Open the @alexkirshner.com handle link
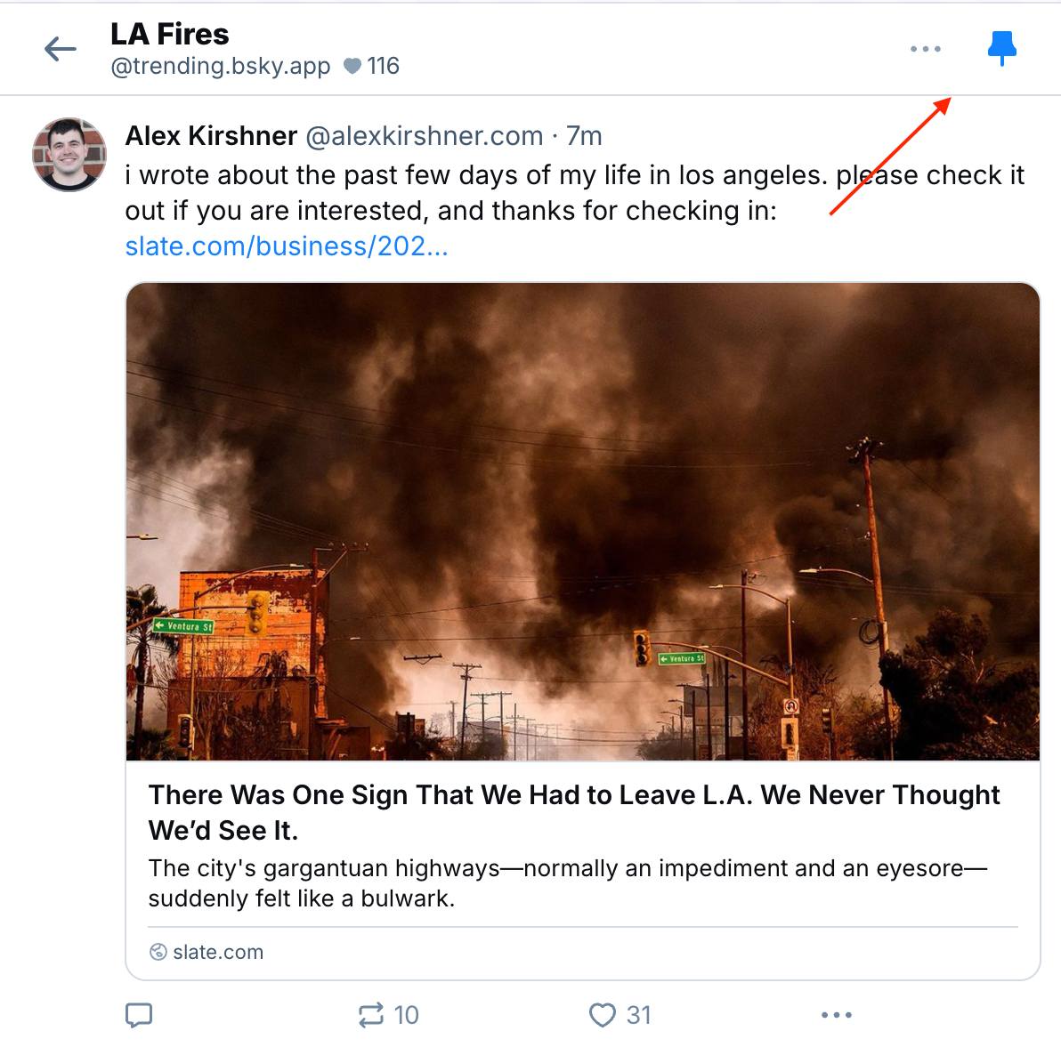Image resolution: width=1061 pixels, height=1055 pixels. tap(424, 136)
